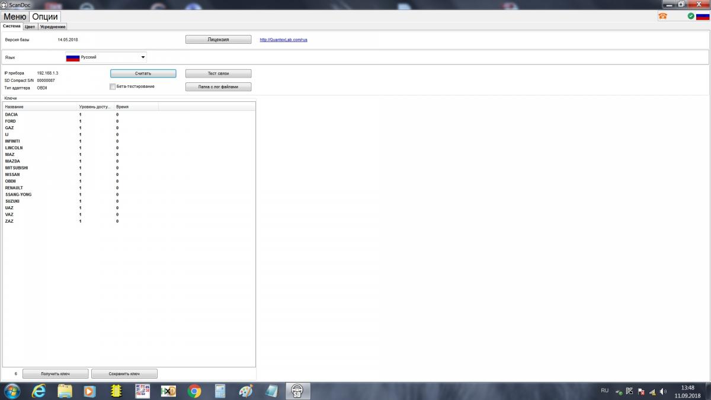Click the ScanDoc taskbar icon

[298, 391]
